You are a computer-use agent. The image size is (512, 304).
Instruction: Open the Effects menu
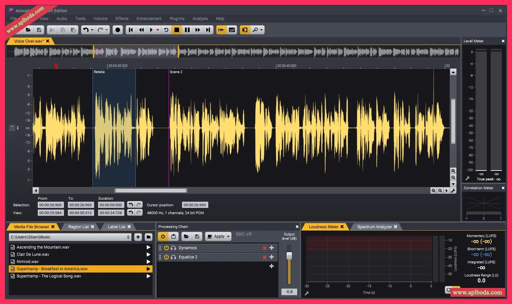pyautogui.click(x=122, y=19)
